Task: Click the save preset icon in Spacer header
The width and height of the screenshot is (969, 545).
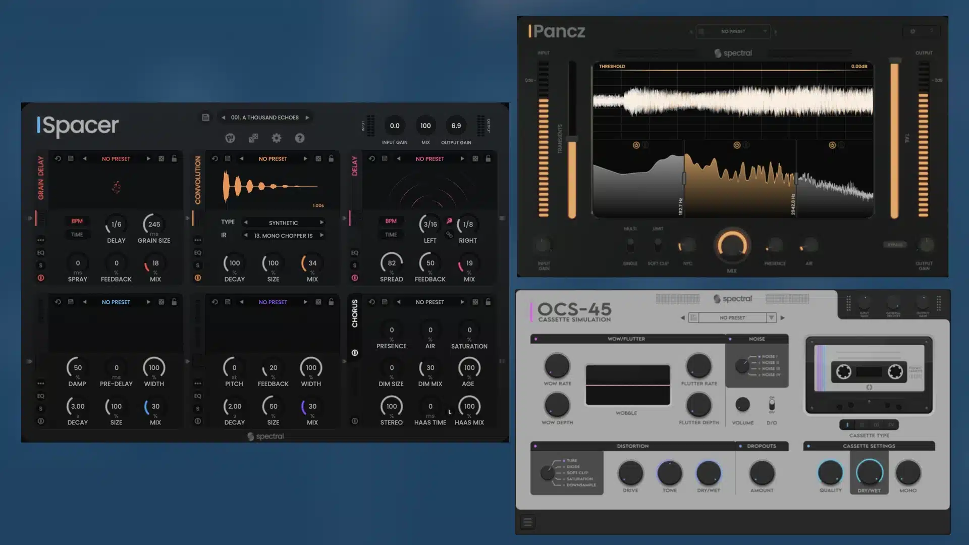Action: coord(205,118)
